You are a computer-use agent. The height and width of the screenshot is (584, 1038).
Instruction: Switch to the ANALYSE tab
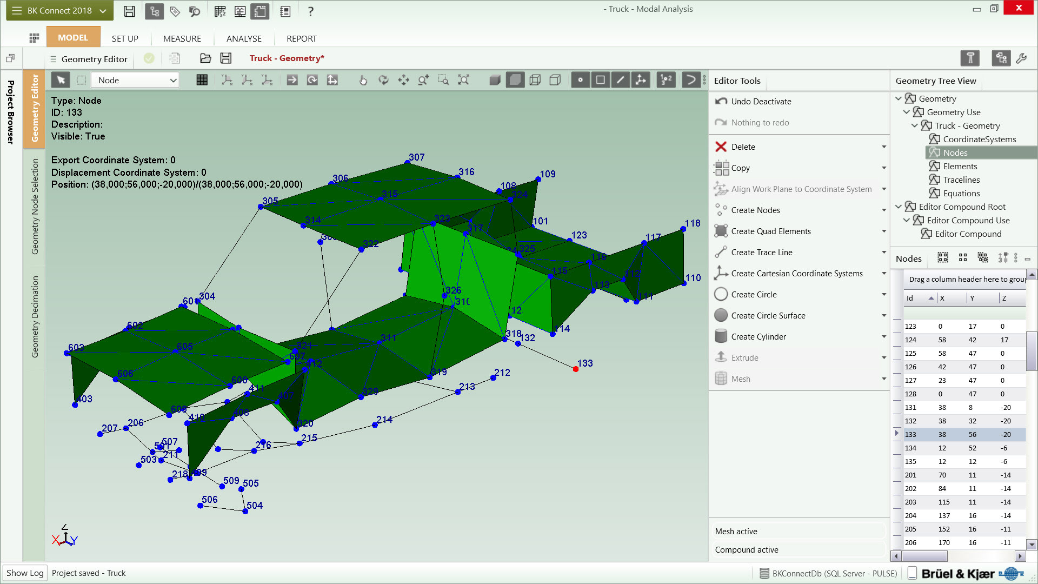click(244, 38)
